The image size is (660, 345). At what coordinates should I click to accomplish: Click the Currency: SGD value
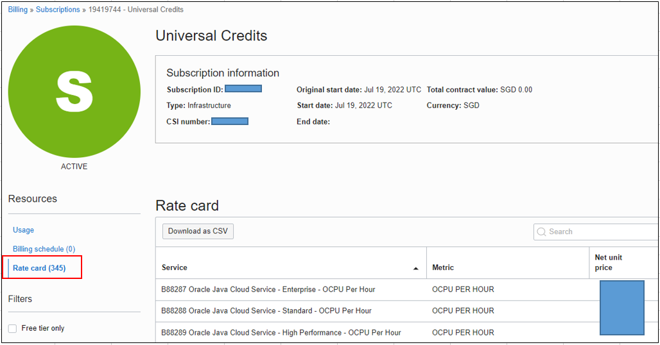tap(453, 105)
